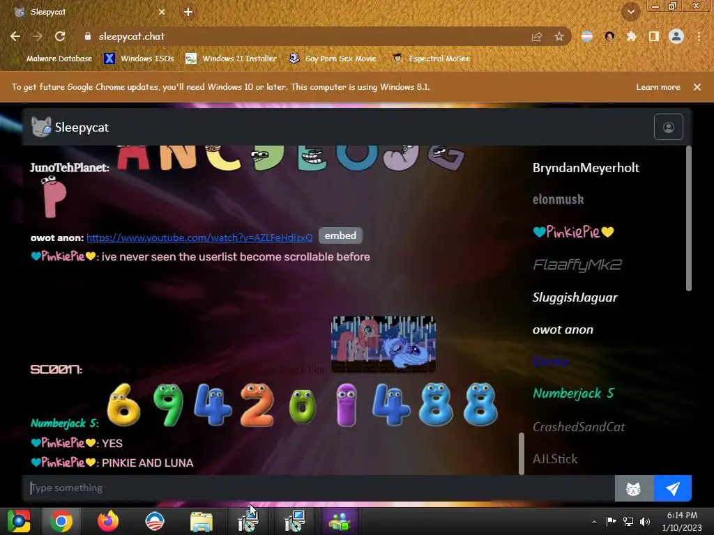714x535 pixels.
Task: Click JunoTehPlanet username in chat
Action: 70,167
